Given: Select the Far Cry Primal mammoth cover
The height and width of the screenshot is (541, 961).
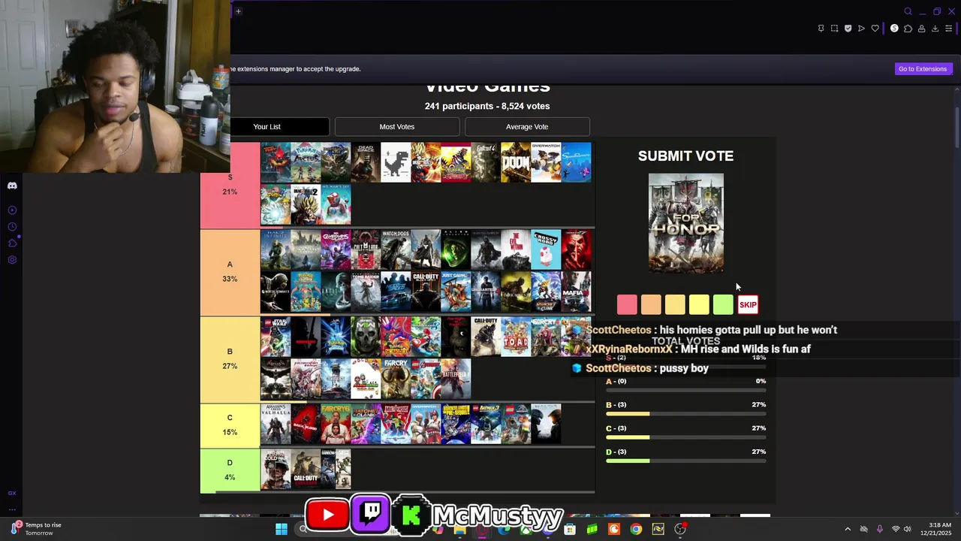Looking at the screenshot, I should pos(396,379).
